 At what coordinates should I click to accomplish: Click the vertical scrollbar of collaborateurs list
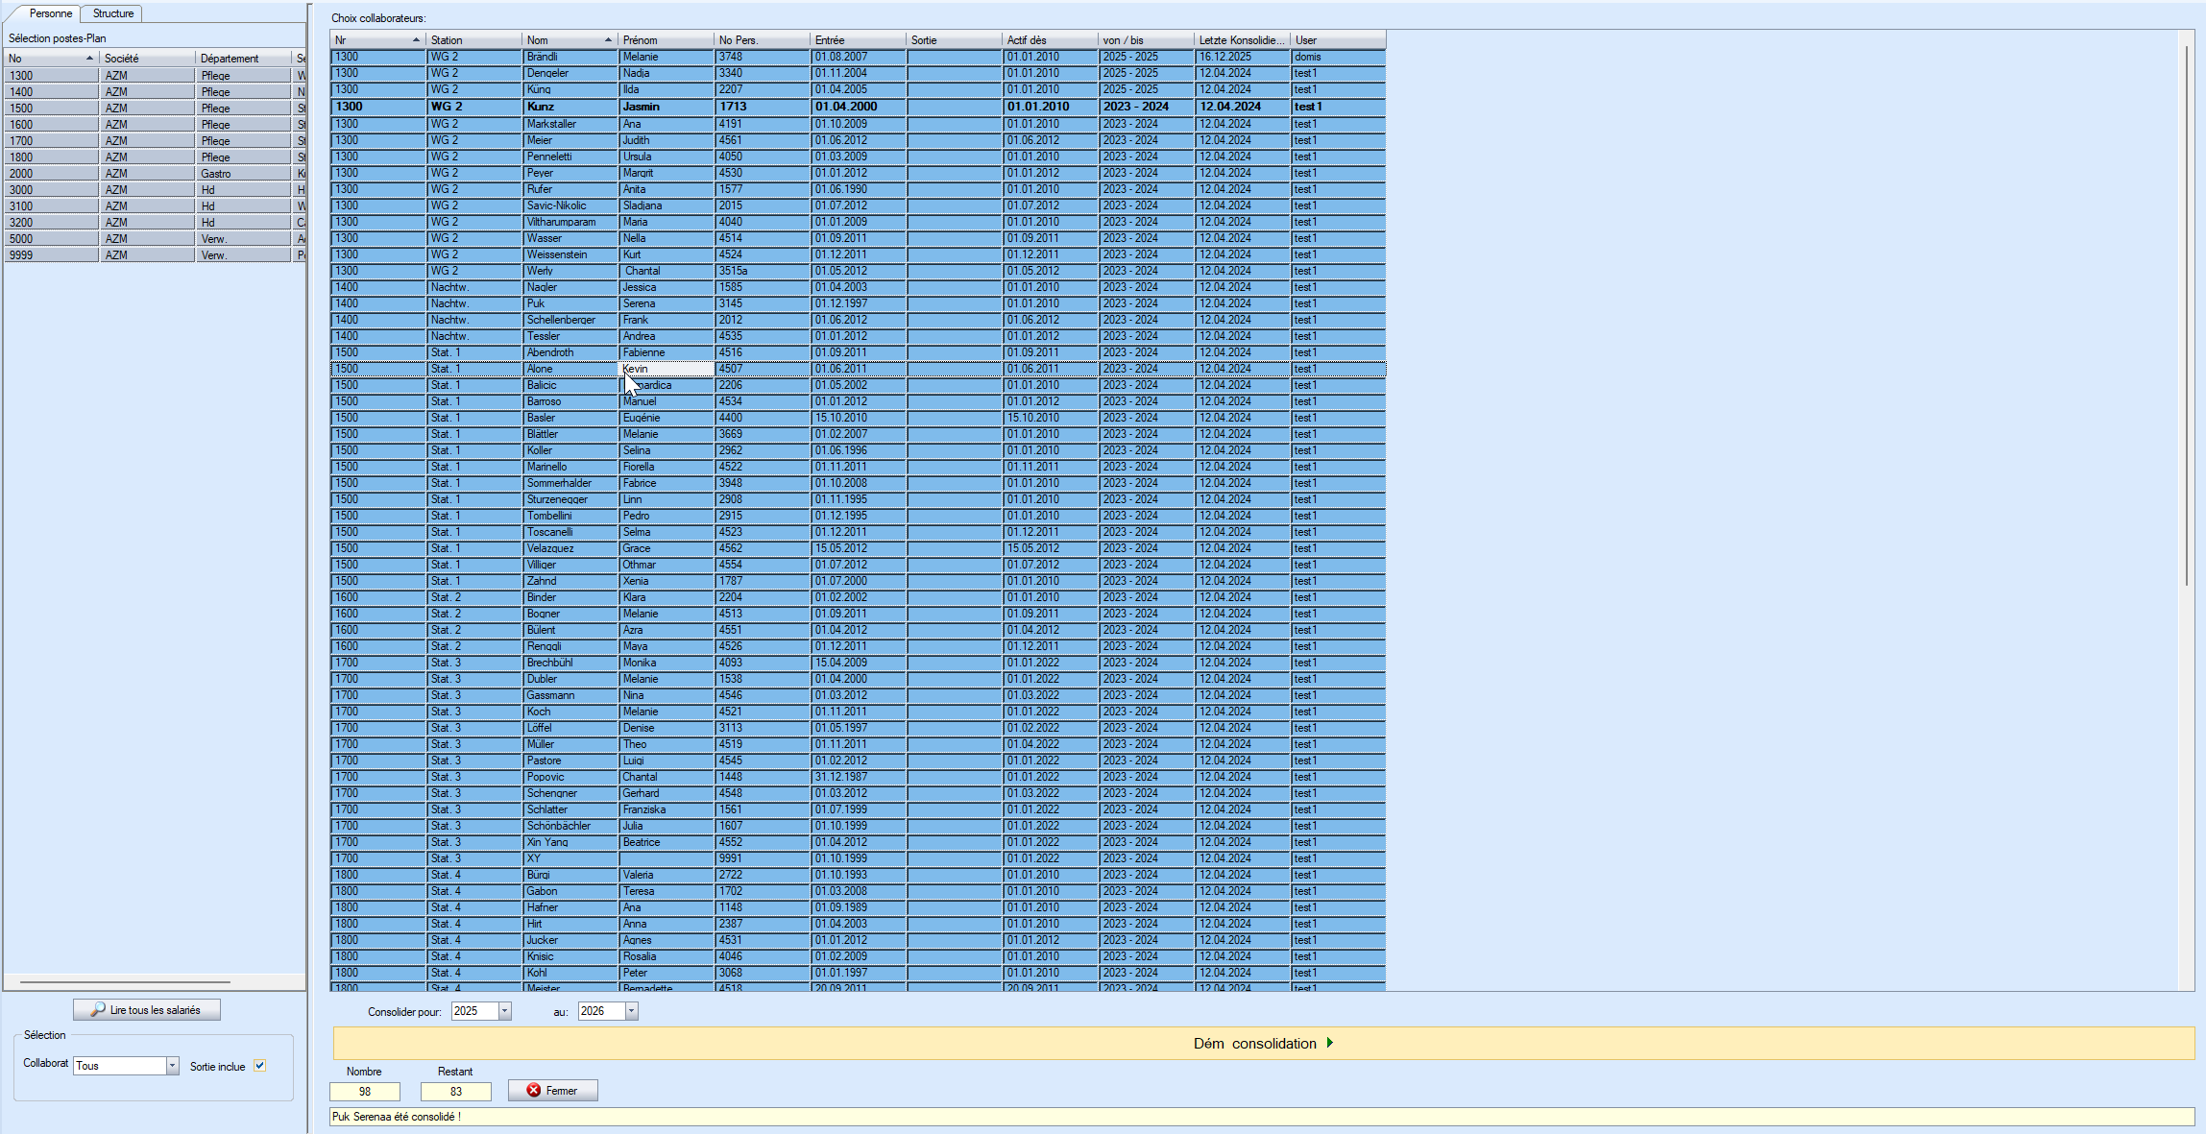coord(2188,317)
